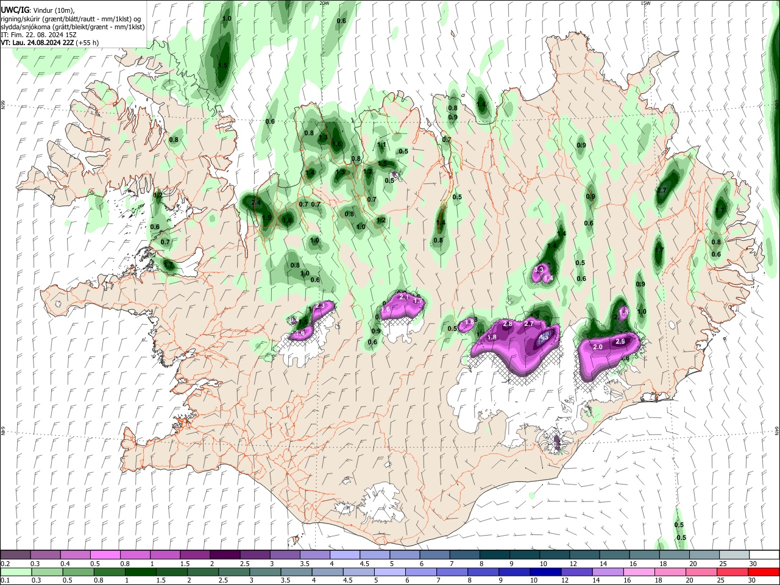Click the "2.3" value on the Langjökull purple patch
The image size is (780, 585).
click(x=321, y=305)
